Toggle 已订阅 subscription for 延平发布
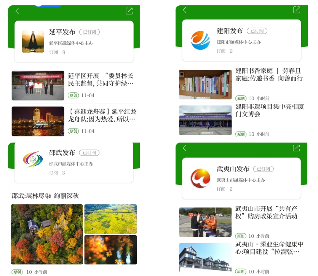Viewport: 318px width, 276px height. (x=89, y=32)
